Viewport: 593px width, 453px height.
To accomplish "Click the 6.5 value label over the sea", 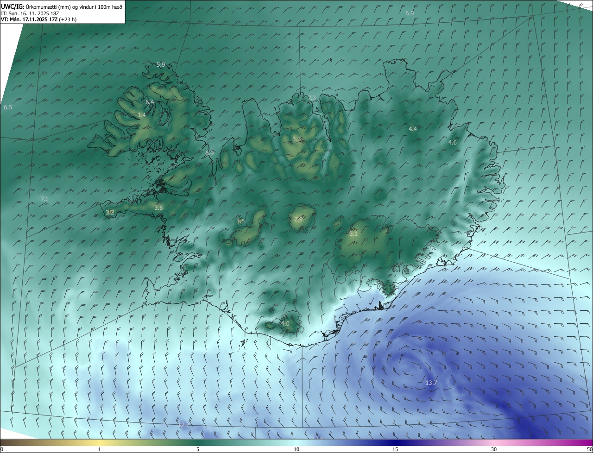I will pyautogui.click(x=8, y=107).
